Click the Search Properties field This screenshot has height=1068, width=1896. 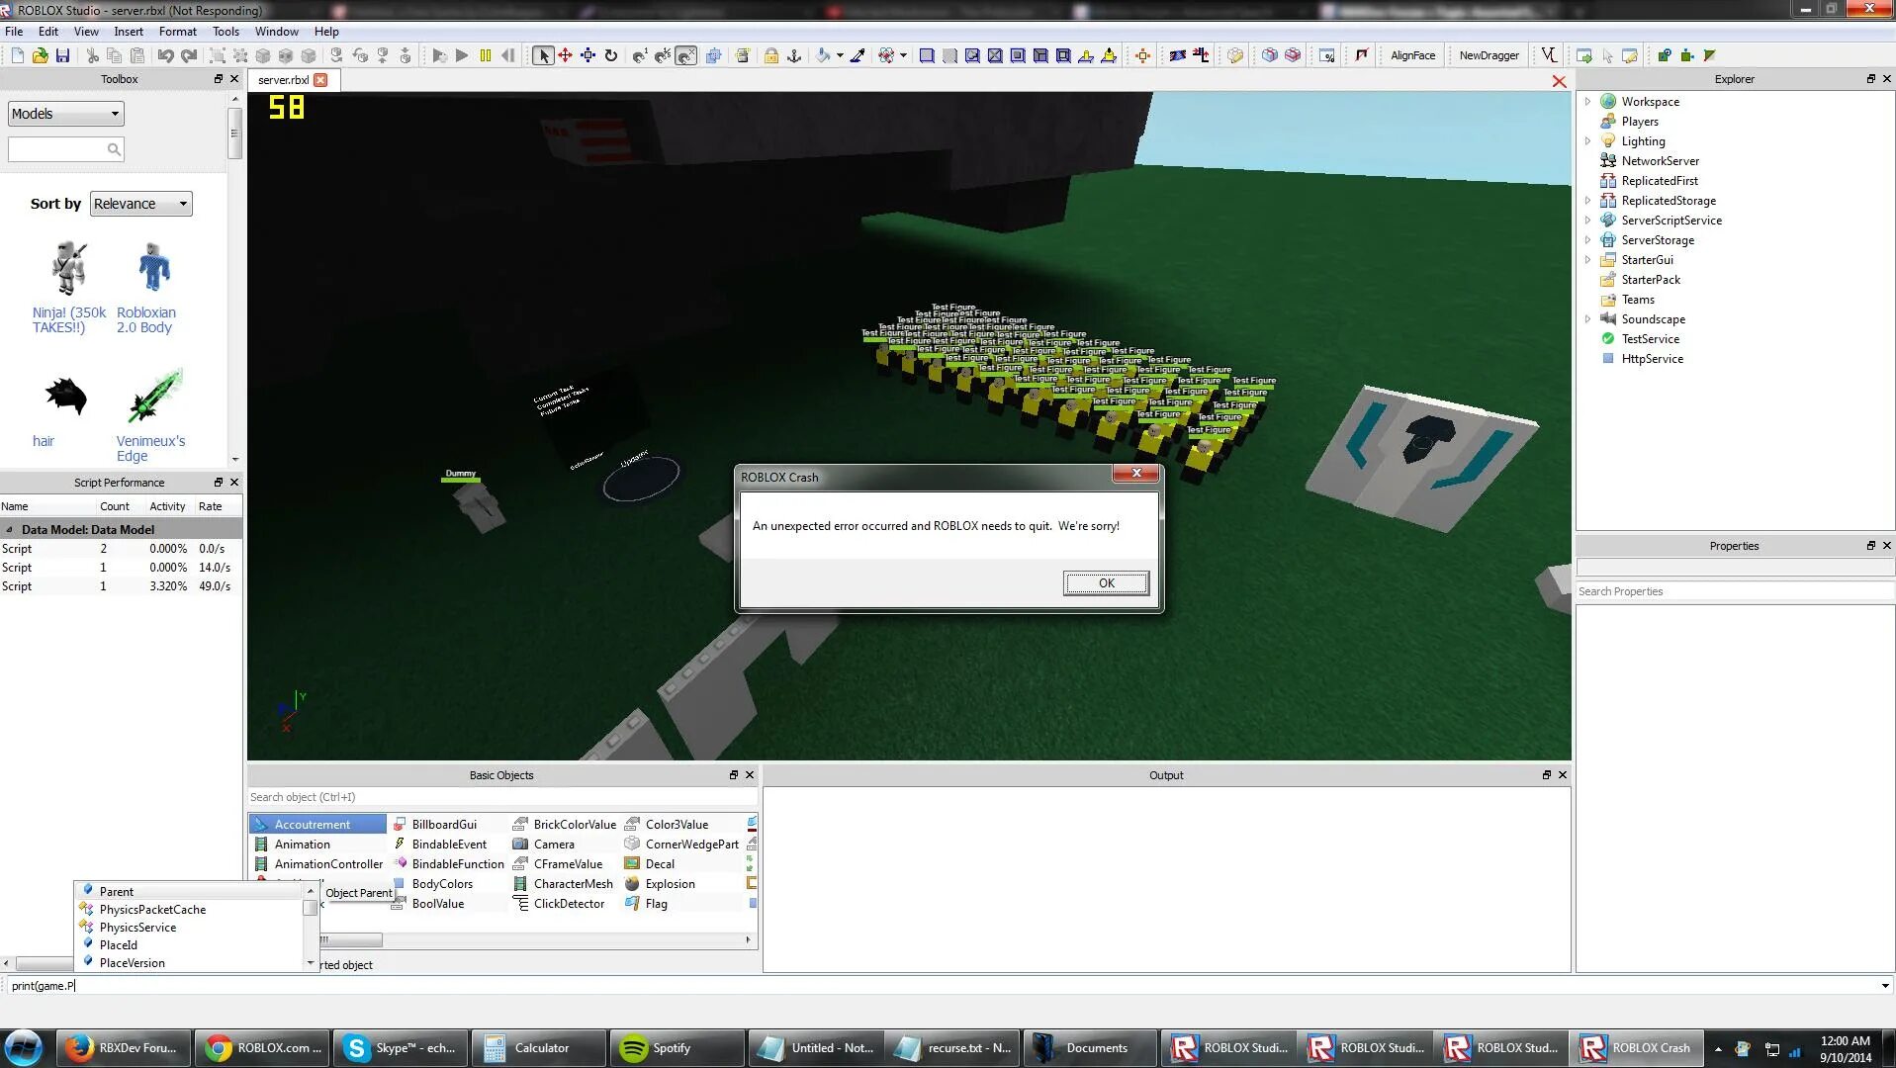(x=1734, y=591)
